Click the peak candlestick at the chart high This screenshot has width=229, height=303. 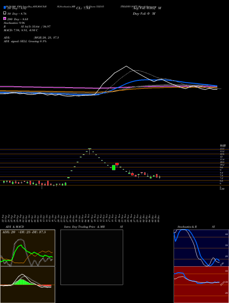(x=89, y=151)
